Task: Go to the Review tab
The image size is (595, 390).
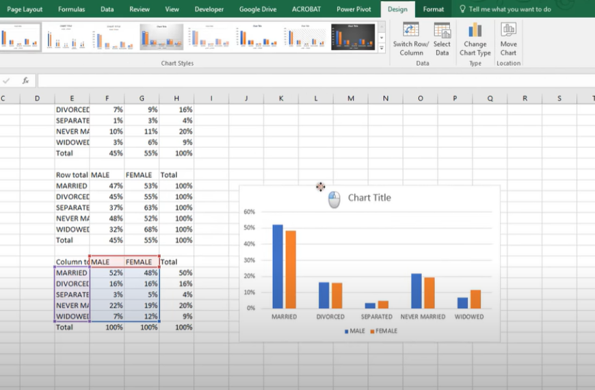Action: [x=140, y=9]
